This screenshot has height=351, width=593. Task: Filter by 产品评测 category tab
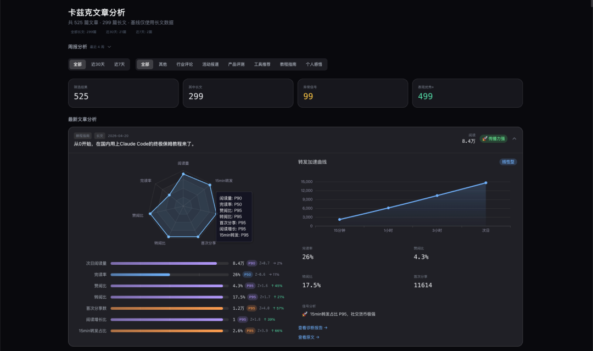(236, 64)
